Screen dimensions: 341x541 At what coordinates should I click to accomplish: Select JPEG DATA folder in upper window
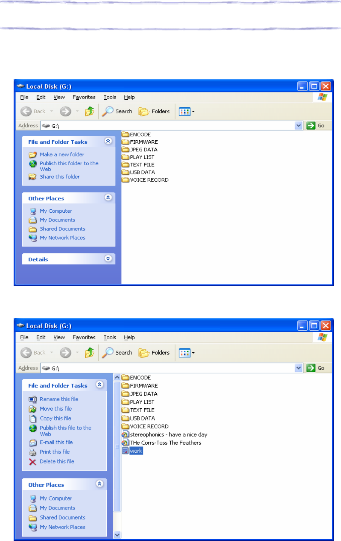pos(140,149)
